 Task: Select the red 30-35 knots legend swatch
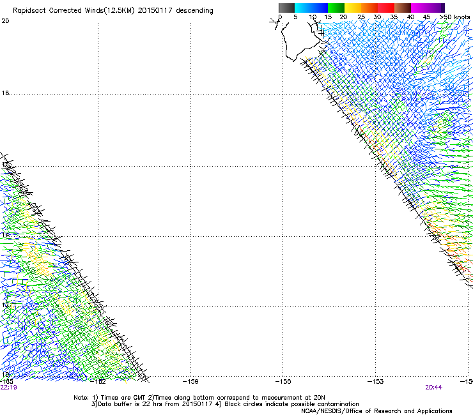386,8
